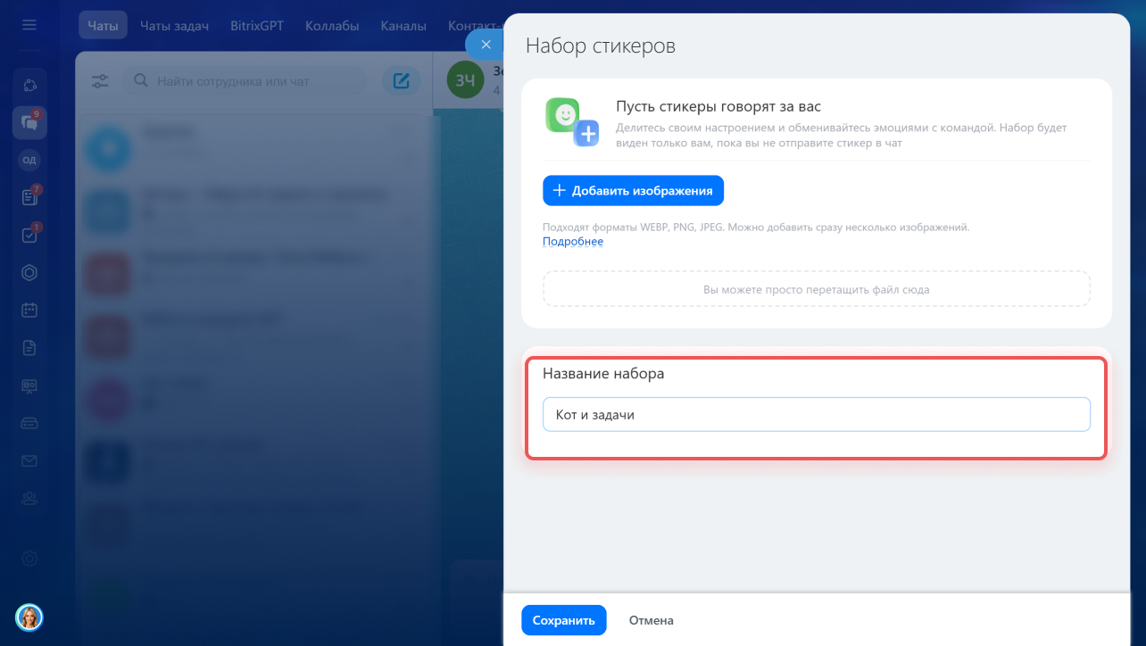Open the Подробнее link
This screenshot has height=646, width=1146.
click(x=573, y=242)
